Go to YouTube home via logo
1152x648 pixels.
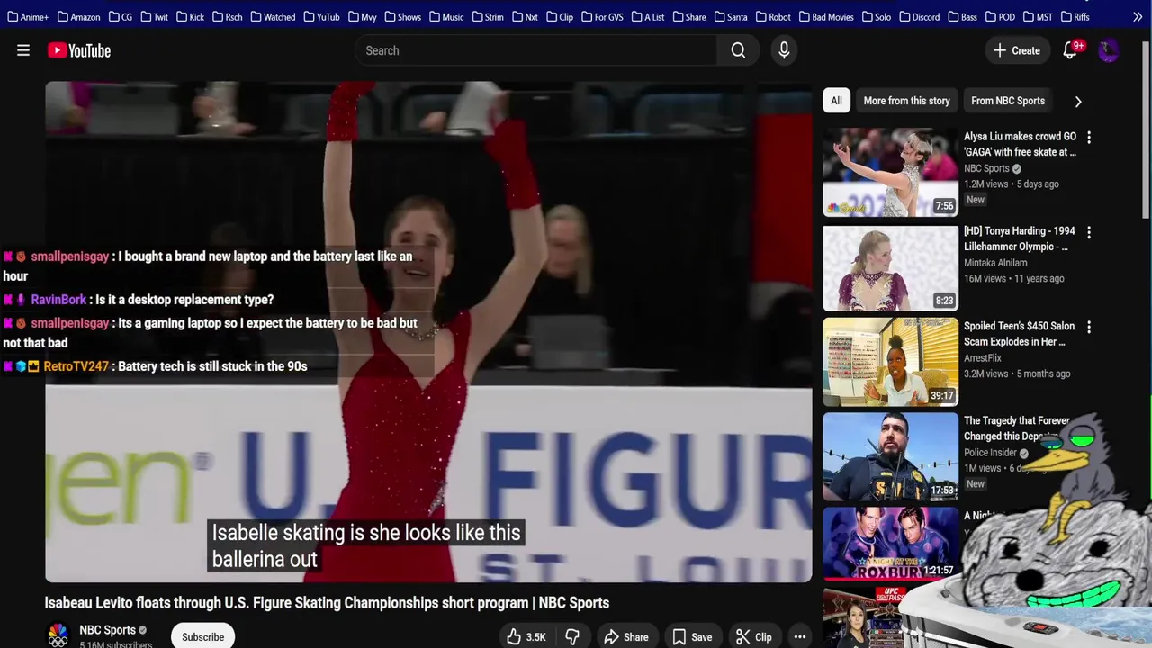click(x=79, y=50)
